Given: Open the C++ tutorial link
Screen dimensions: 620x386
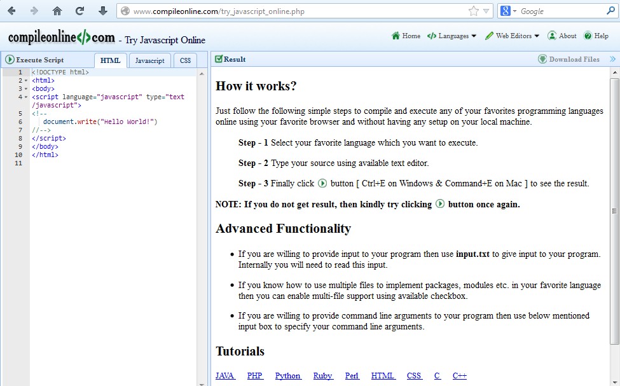Looking at the screenshot, I should click(460, 376).
